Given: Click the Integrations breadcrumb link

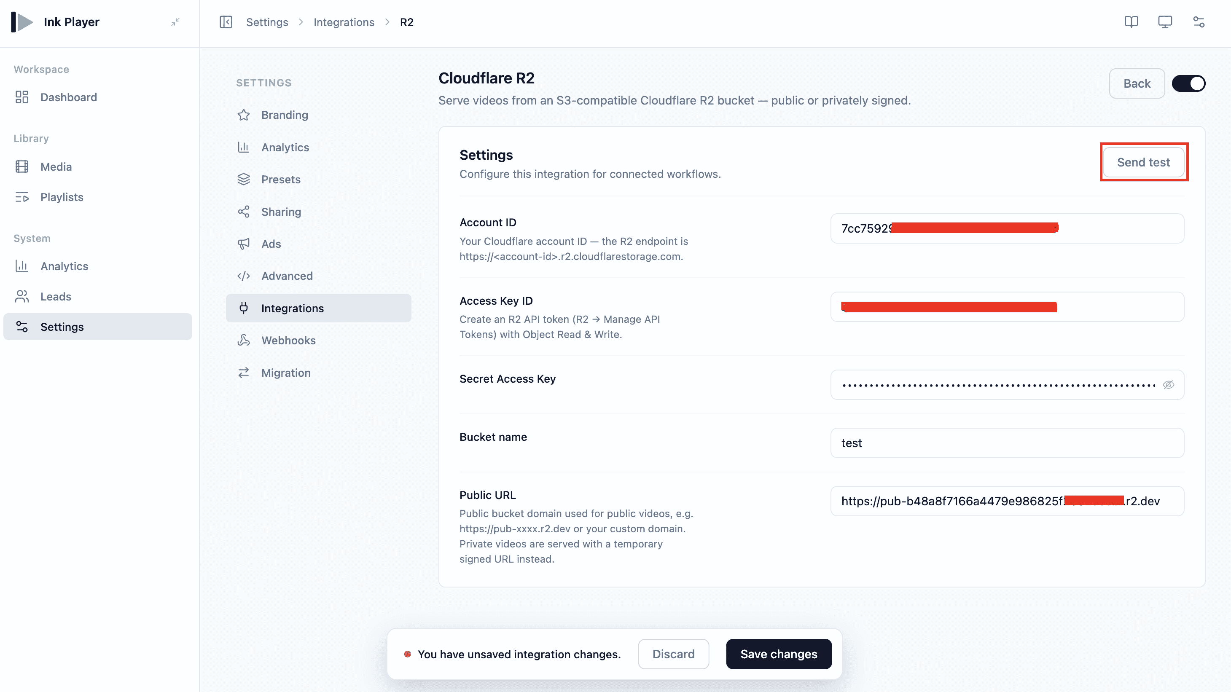Looking at the screenshot, I should (344, 22).
